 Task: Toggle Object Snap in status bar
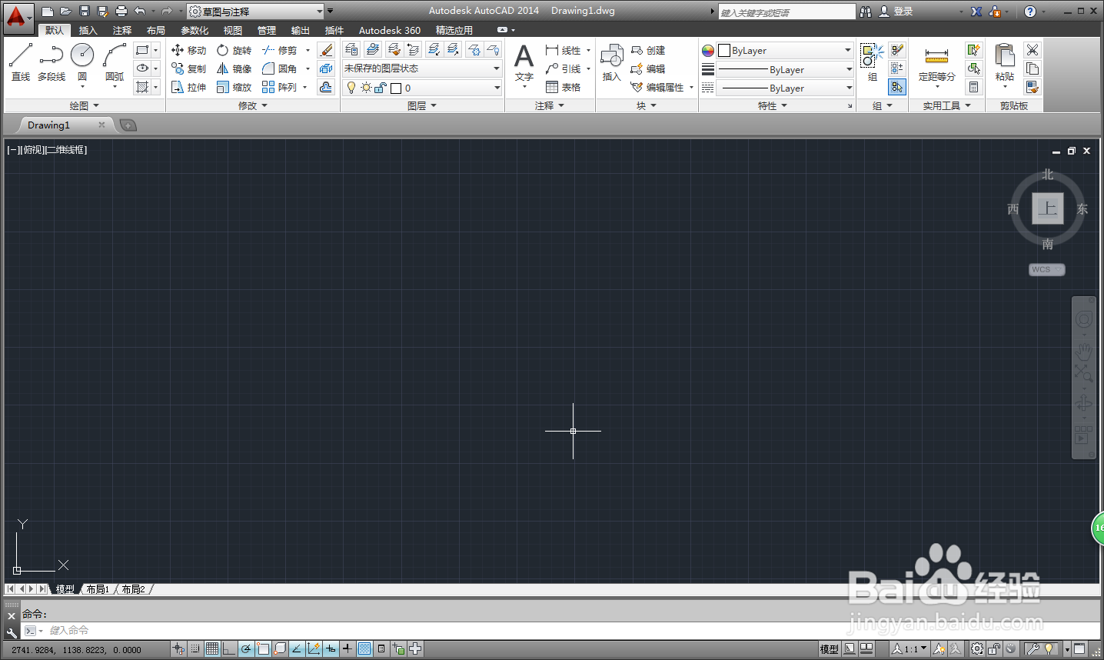(x=263, y=649)
